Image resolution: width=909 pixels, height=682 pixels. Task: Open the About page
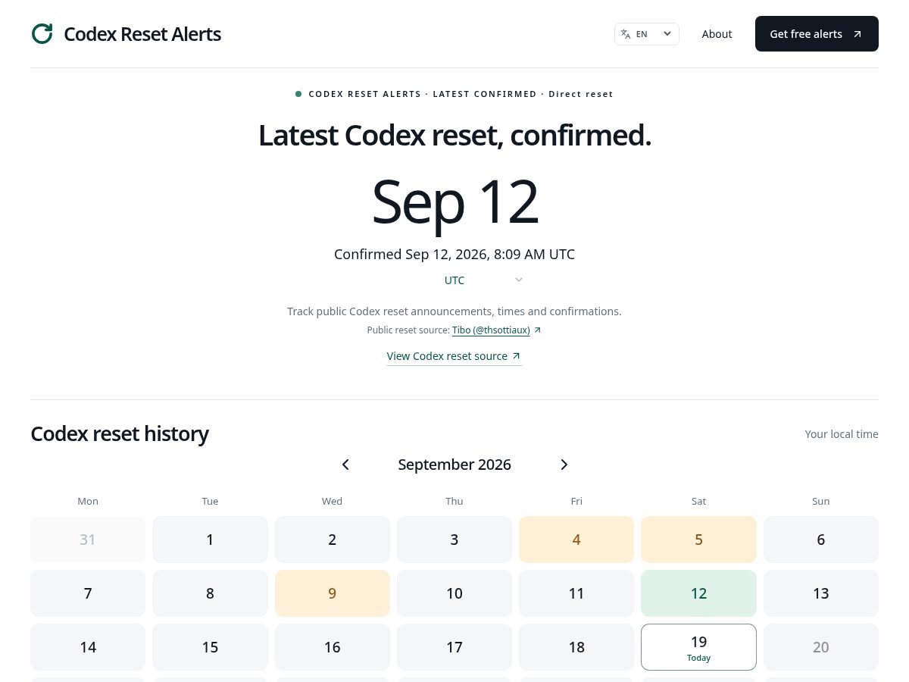pos(717,34)
